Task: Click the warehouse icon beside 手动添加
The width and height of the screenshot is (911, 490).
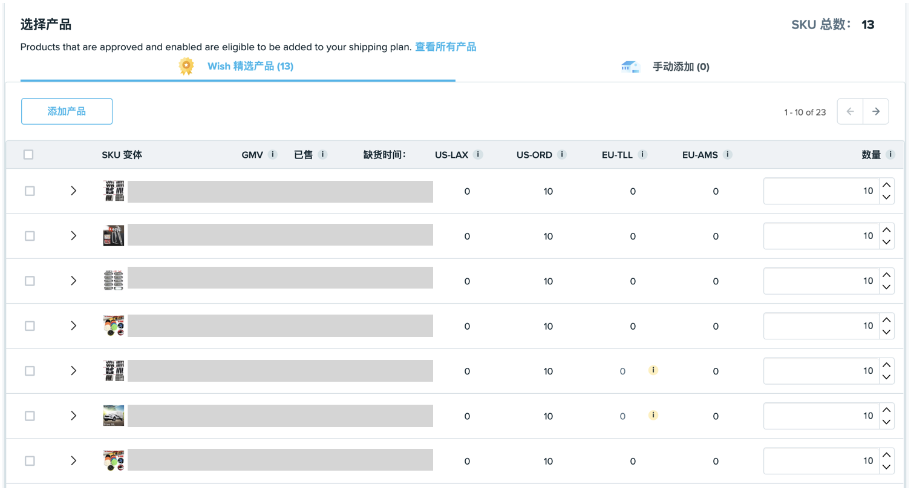Action: pyautogui.click(x=630, y=67)
